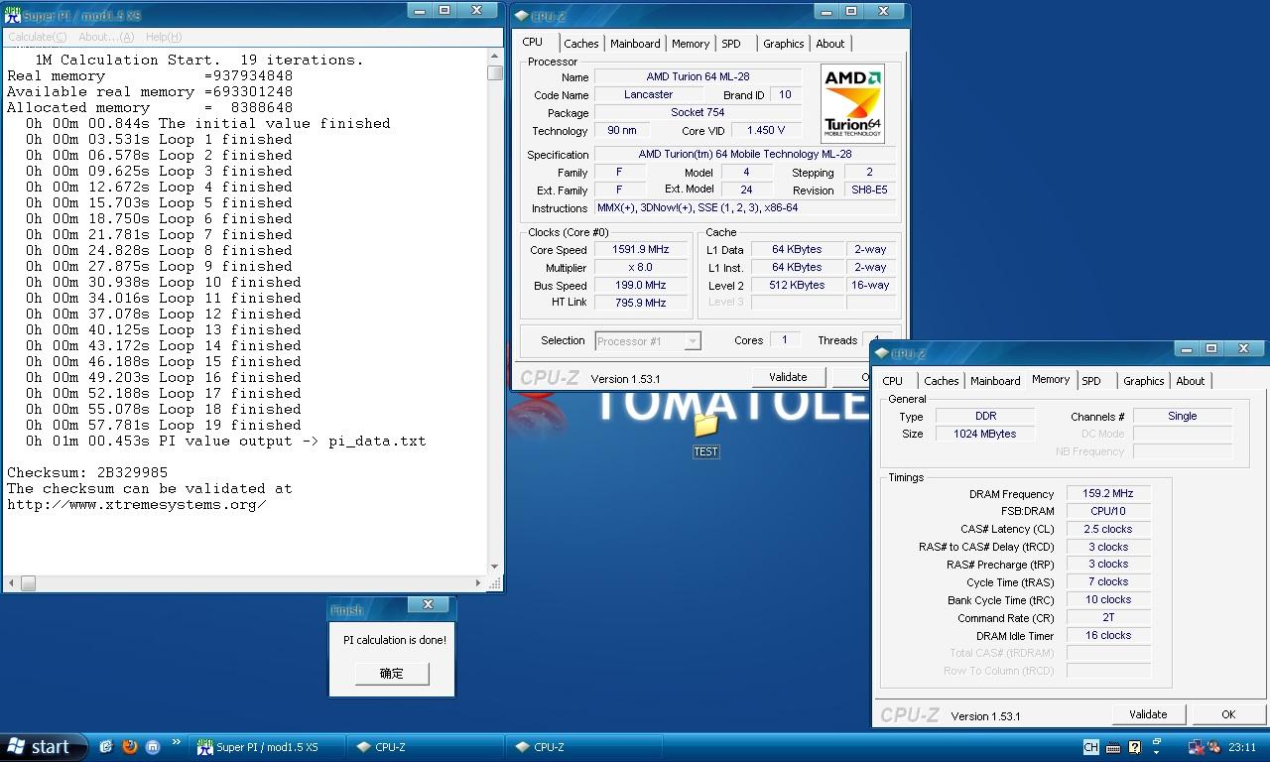Click the Core Speed value 1591.9 MHz

click(x=641, y=250)
